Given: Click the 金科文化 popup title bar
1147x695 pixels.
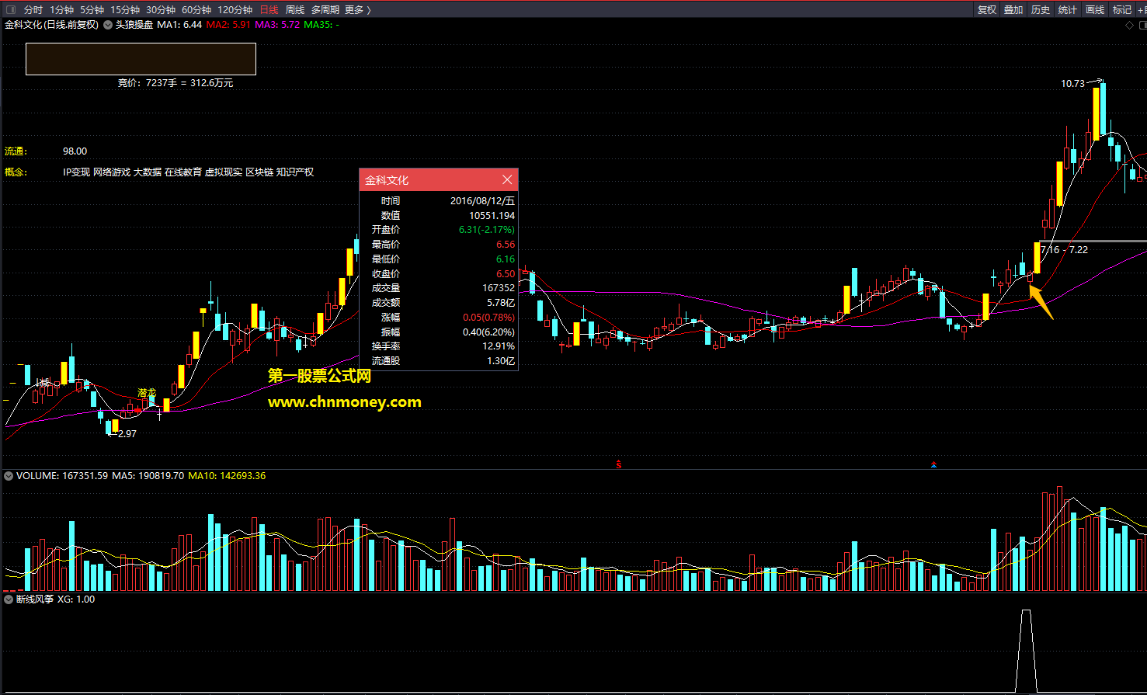Looking at the screenshot, I should click(x=439, y=179).
